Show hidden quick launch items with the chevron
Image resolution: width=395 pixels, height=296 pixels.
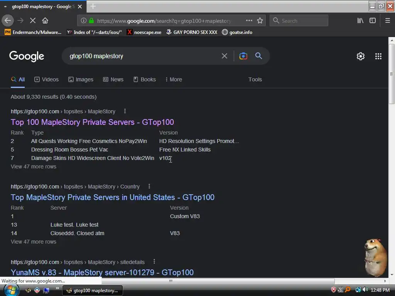click(x=57, y=288)
